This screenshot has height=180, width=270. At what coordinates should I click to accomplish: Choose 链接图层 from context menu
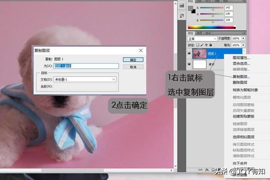point(240,124)
